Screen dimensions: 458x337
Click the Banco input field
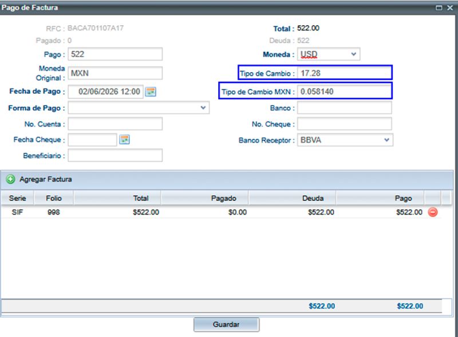tap(345, 108)
